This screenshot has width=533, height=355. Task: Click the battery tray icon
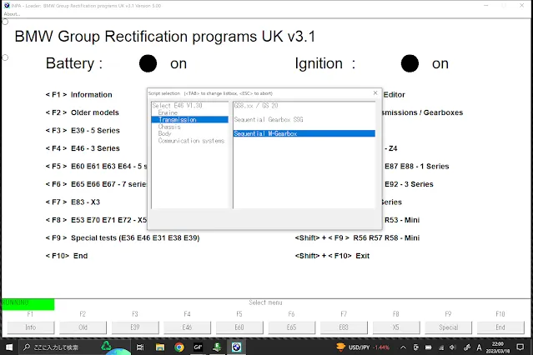point(428,347)
